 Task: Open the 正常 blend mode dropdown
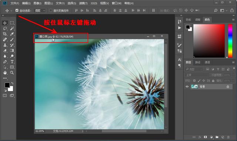(x=197, y=75)
